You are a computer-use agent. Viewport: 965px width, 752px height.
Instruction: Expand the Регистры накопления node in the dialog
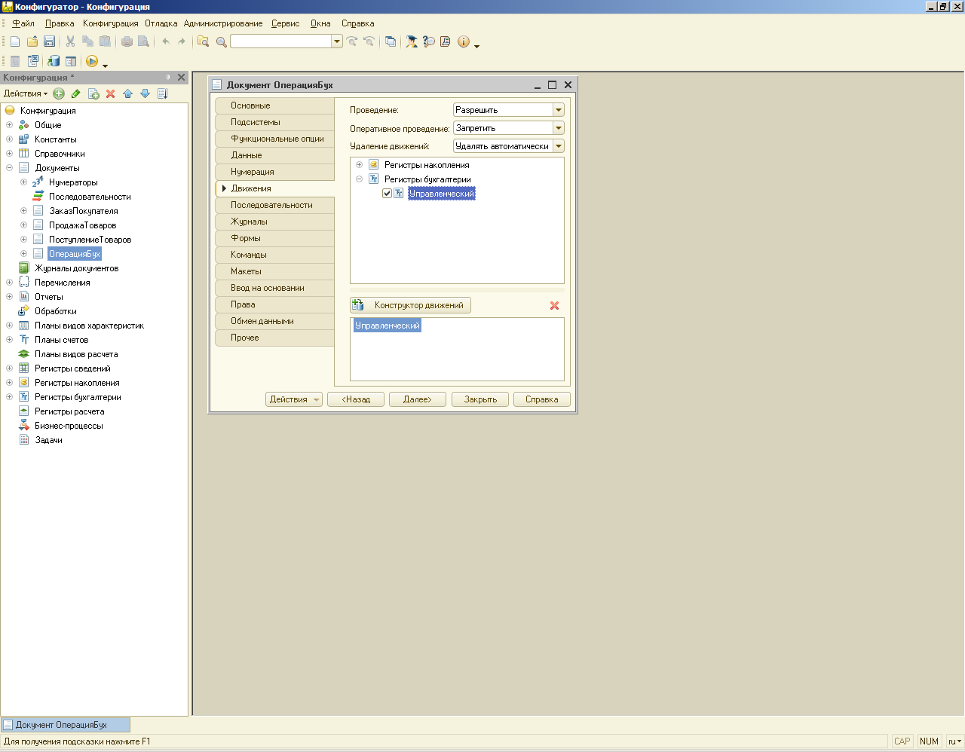tap(360, 165)
